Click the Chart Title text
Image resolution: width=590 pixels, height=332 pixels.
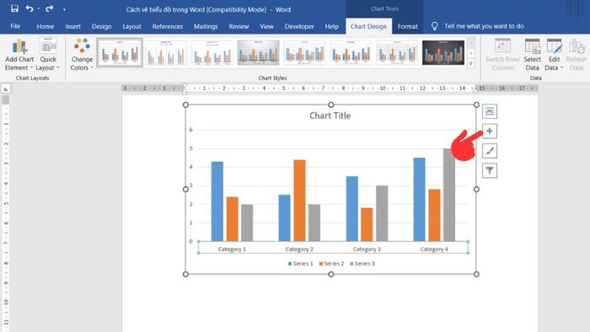tap(330, 115)
